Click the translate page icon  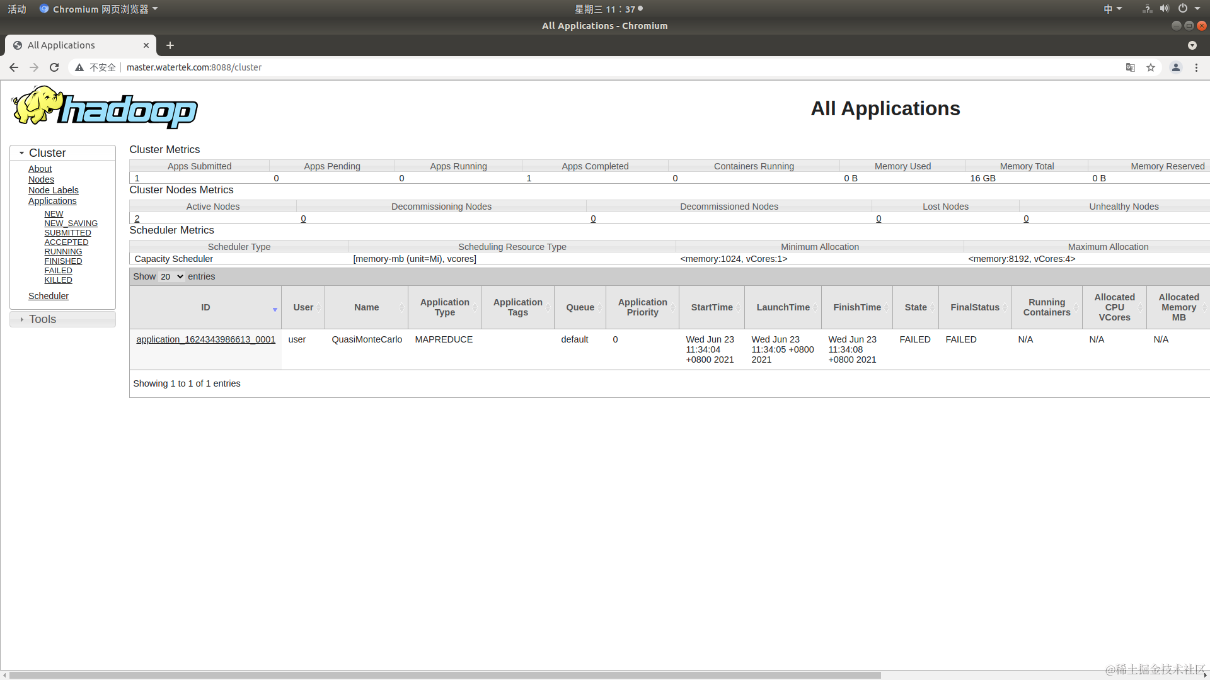click(x=1131, y=67)
